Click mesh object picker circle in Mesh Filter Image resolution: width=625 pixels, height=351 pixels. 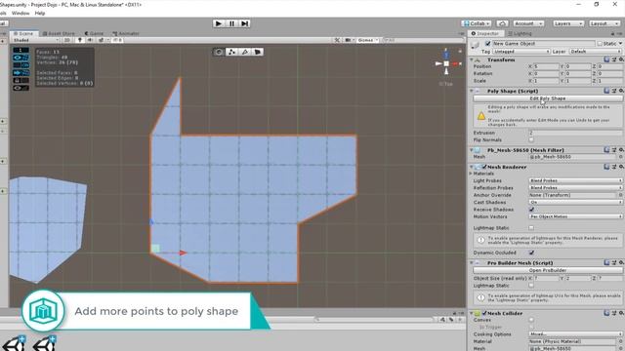tap(621, 157)
